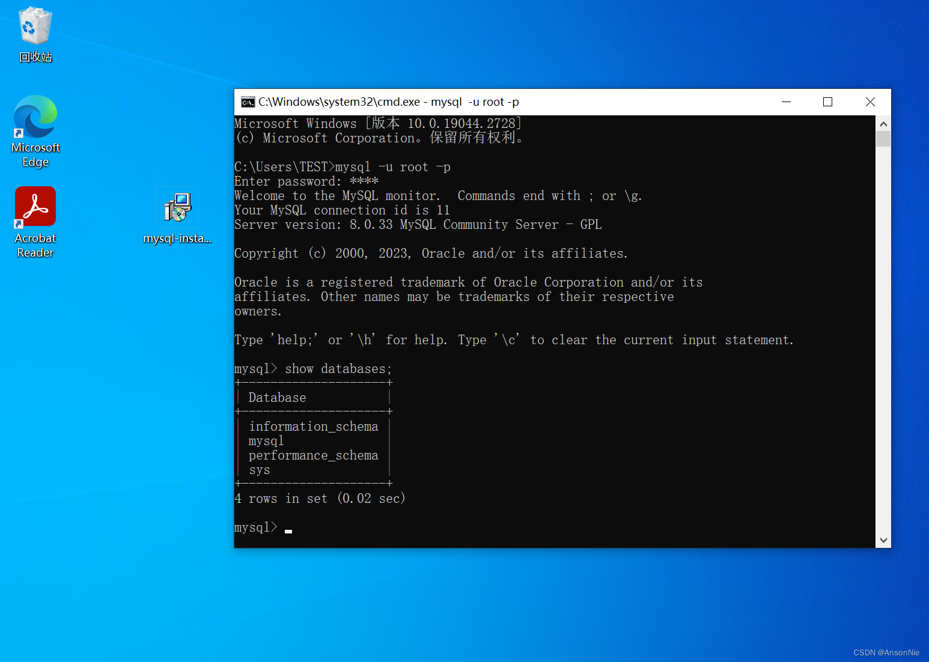Click the 'Your MySQL connection id is 11' line
The height and width of the screenshot is (662, 929).
(x=342, y=210)
